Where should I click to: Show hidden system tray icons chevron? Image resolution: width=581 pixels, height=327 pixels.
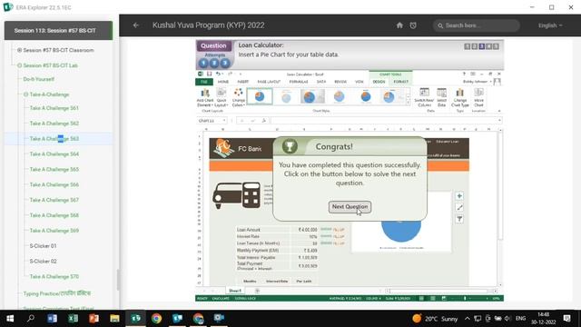(x=467, y=319)
